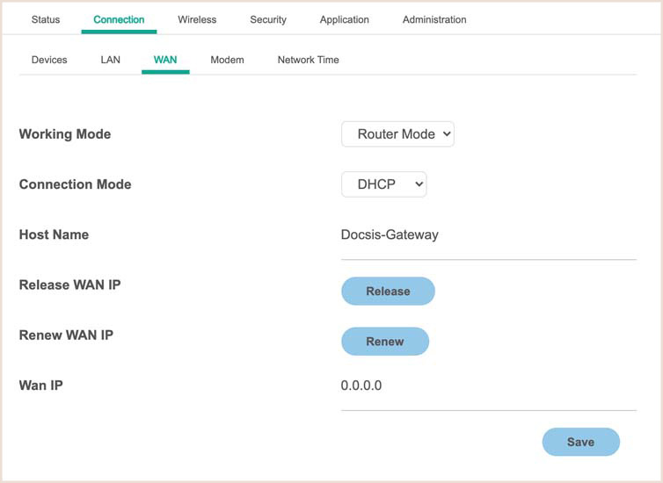Switch to the LAN sub-tab
The image size is (663, 483).
point(110,60)
